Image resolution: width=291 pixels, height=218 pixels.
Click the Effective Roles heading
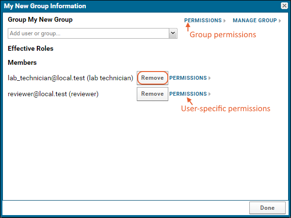pyautogui.click(x=31, y=48)
